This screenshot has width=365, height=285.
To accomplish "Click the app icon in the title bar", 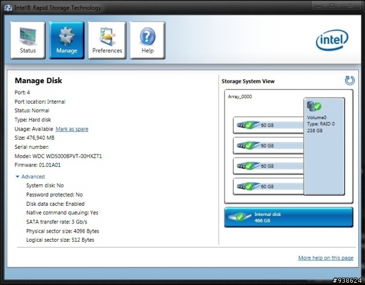I will point(8,8).
